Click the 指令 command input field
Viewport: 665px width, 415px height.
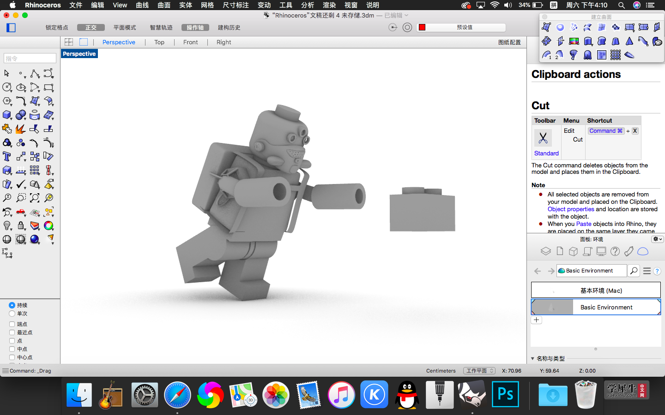[30, 59]
